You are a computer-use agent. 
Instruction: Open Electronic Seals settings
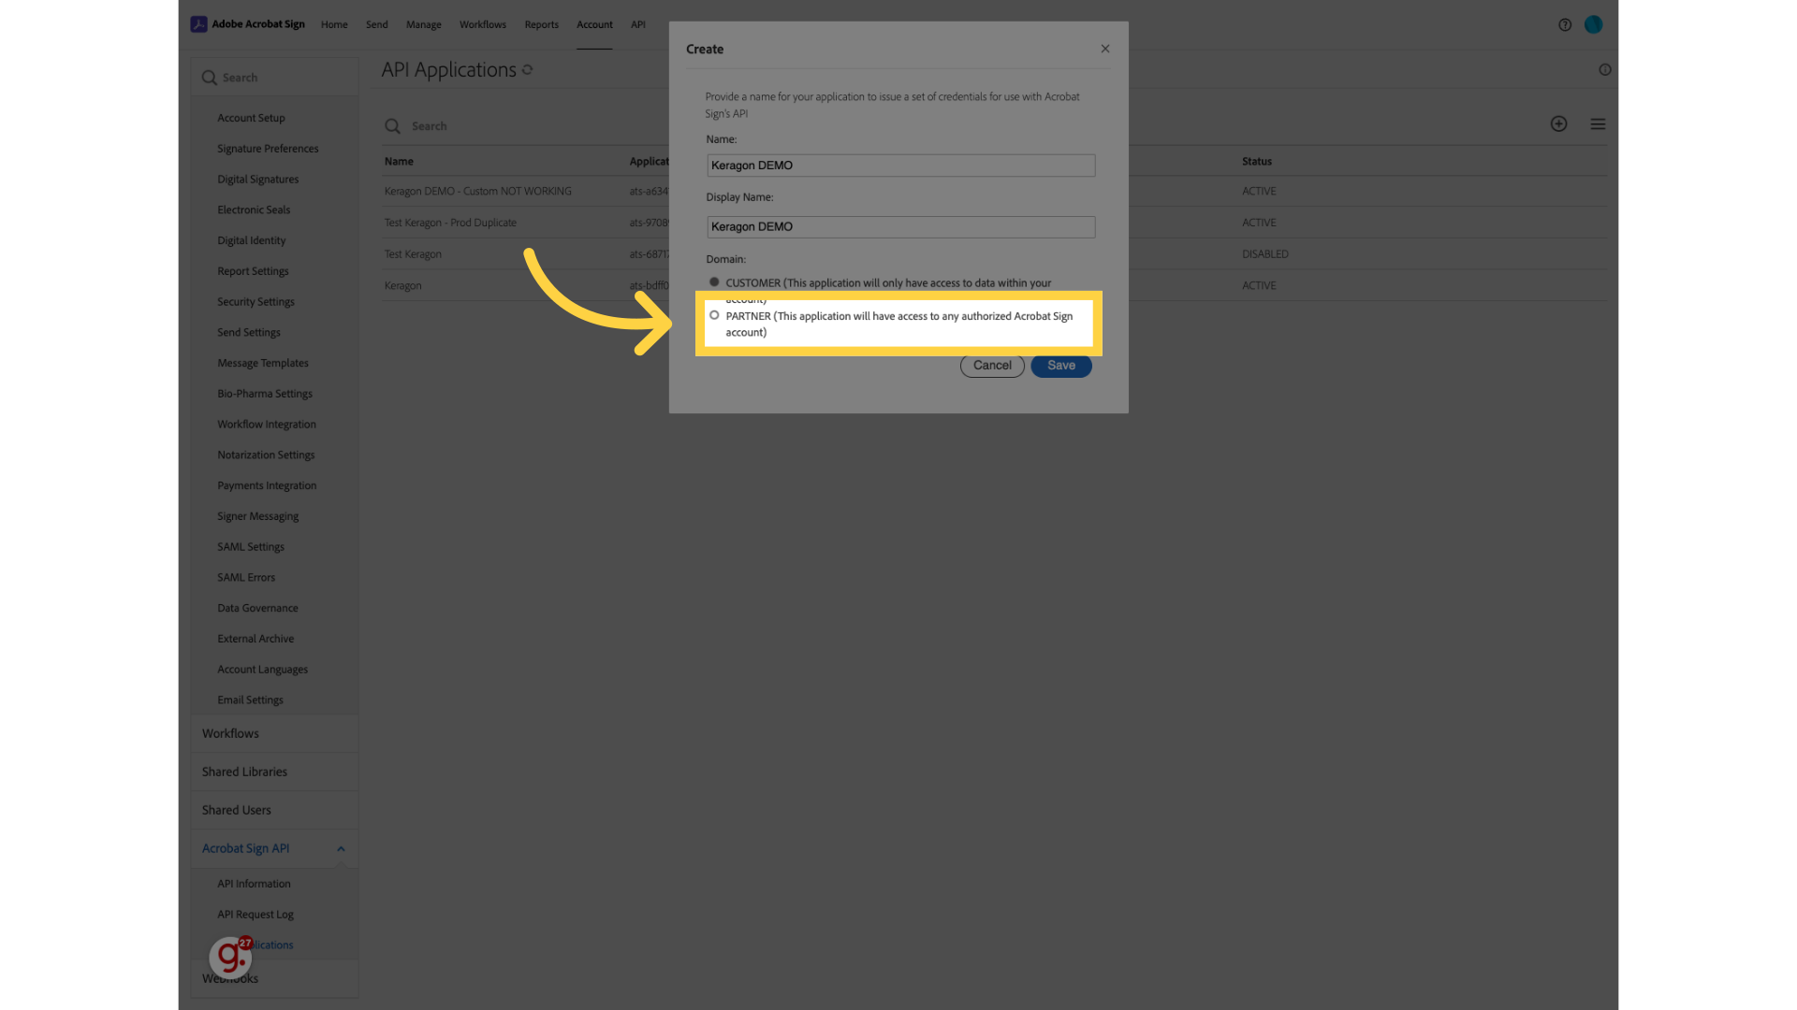[x=254, y=210]
